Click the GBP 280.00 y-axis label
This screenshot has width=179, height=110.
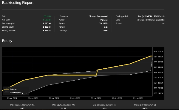pyautogui.click(x=158, y=83)
